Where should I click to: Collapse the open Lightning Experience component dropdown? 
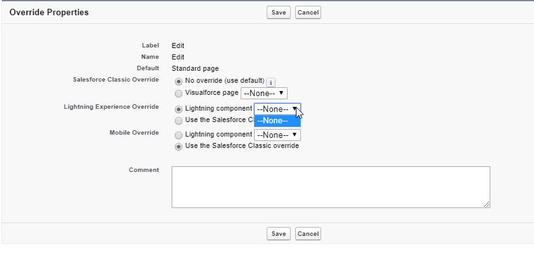277,109
